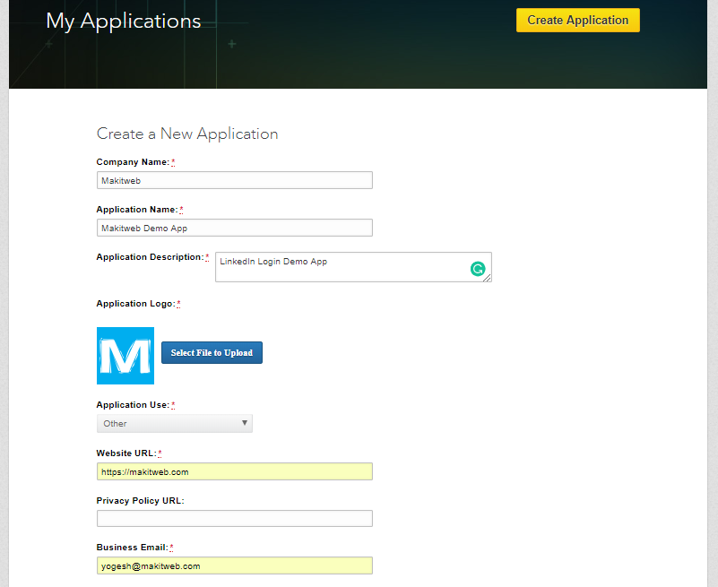This screenshot has width=718, height=587.
Task: Click the Business Email label
Action: (133, 548)
